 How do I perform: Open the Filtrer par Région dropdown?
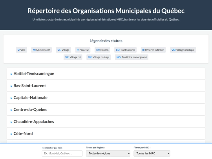(x=108, y=154)
